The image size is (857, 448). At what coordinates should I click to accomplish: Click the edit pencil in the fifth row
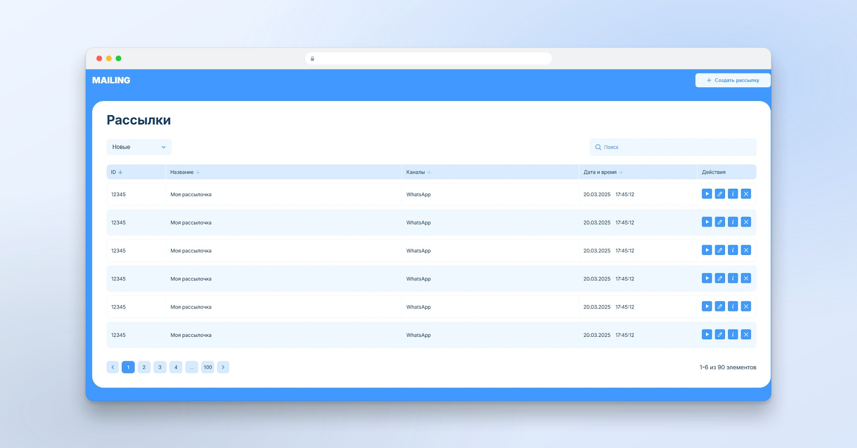(x=720, y=306)
